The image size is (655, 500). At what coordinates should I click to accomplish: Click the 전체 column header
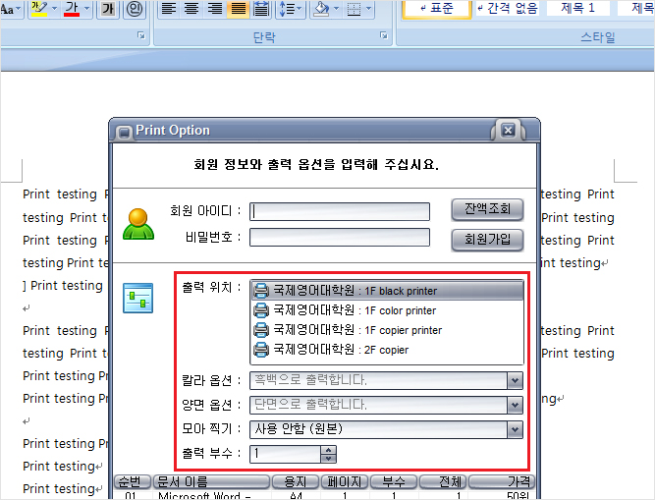[443, 481]
